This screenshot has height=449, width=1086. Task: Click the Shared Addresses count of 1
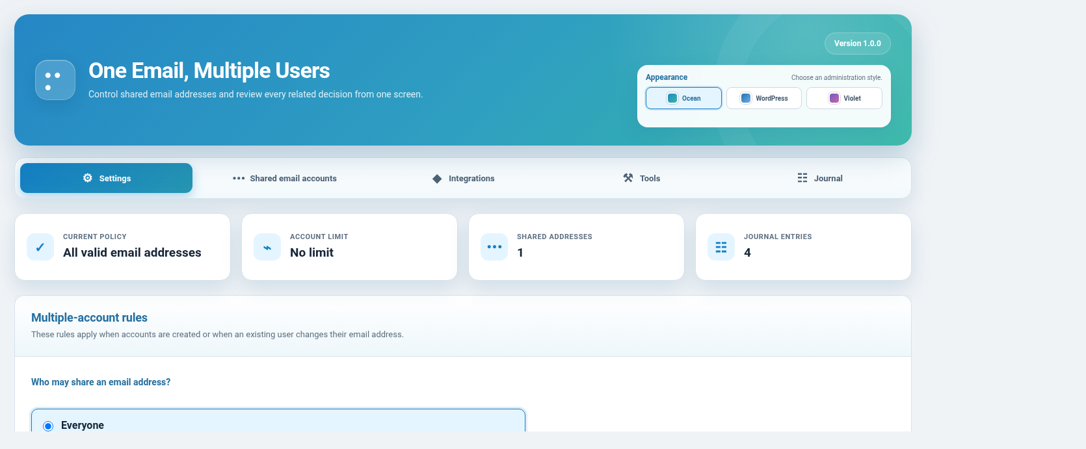point(520,253)
